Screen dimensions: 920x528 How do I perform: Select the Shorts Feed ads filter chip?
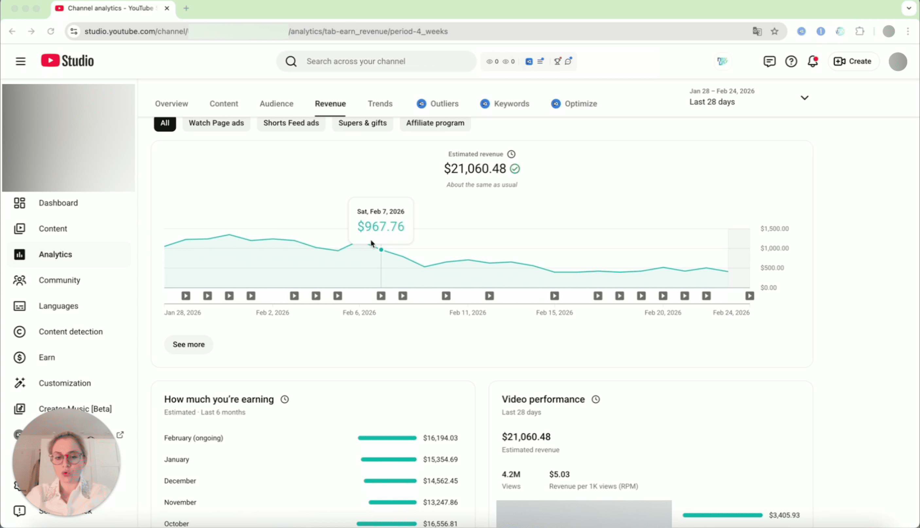point(291,123)
